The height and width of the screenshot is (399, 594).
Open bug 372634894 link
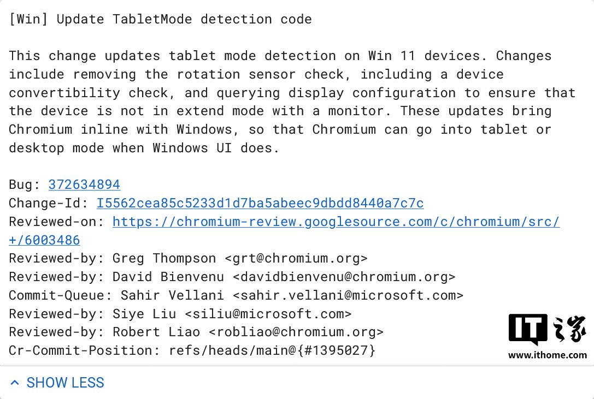click(84, 184)
